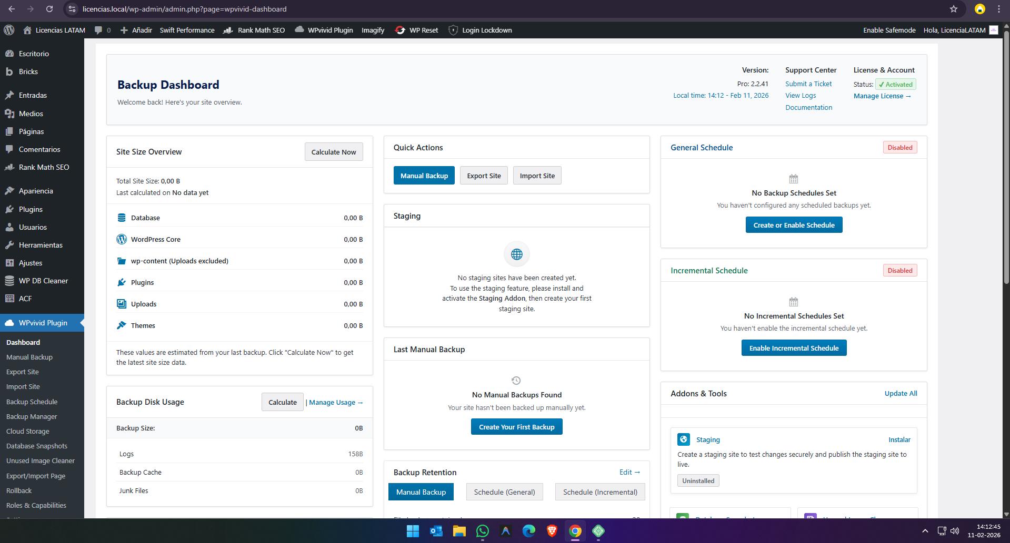Click the calendar icon in General Schedule panel
Screen dimensions: 1010x543
[794, 179]
